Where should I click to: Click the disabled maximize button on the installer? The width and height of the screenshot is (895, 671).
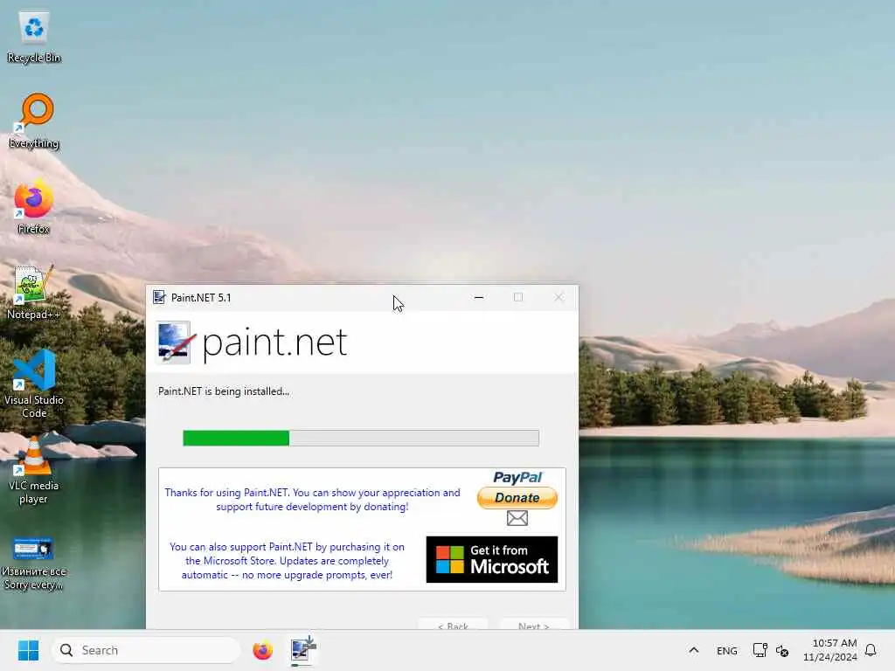click(x=518, y=297)
